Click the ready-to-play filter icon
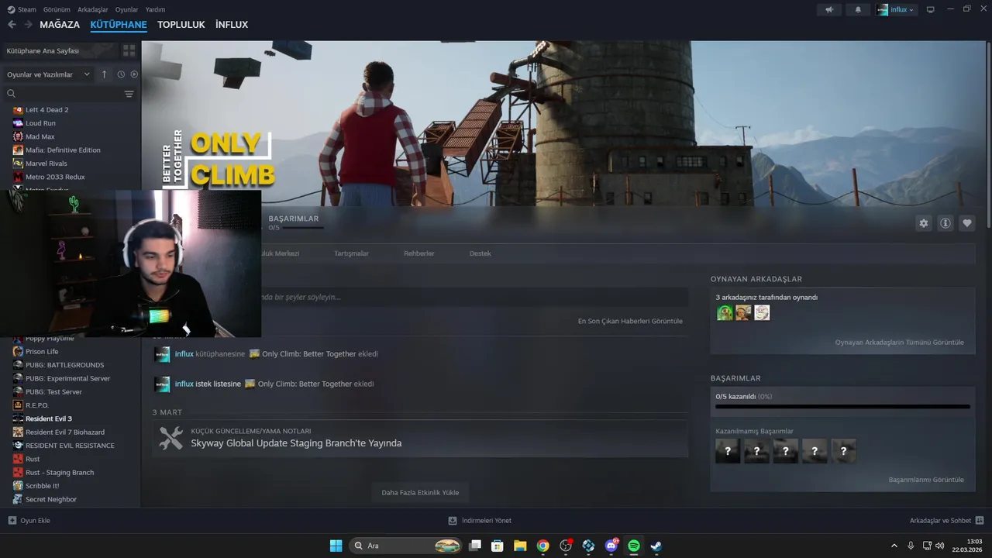Screen dimensions: 992x558 coord(134,74)
